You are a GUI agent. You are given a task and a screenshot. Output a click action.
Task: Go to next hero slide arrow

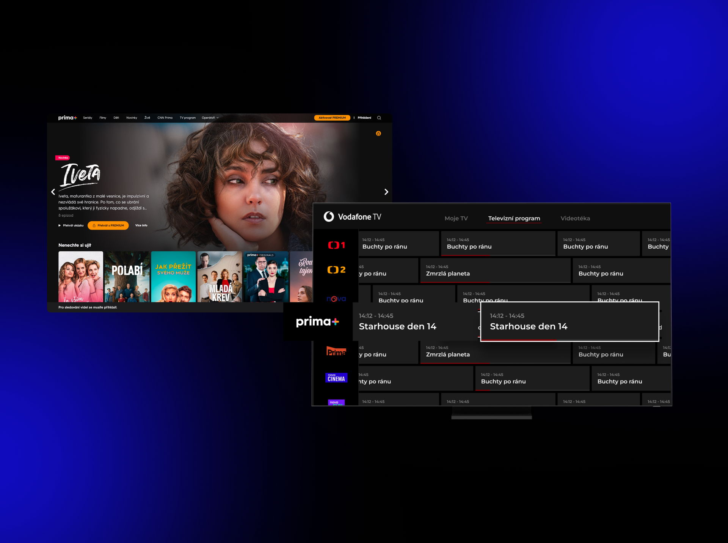click(386, 192)
